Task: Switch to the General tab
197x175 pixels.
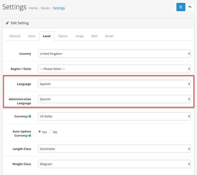Action: (15, 36)
